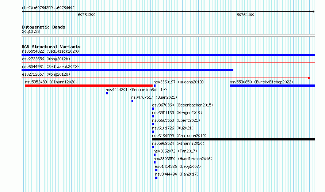Click the blue marker under nsv4767517

coord(132,101)
